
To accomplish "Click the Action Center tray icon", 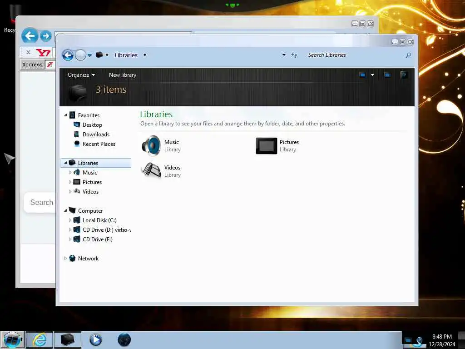I will pos(408,340).
